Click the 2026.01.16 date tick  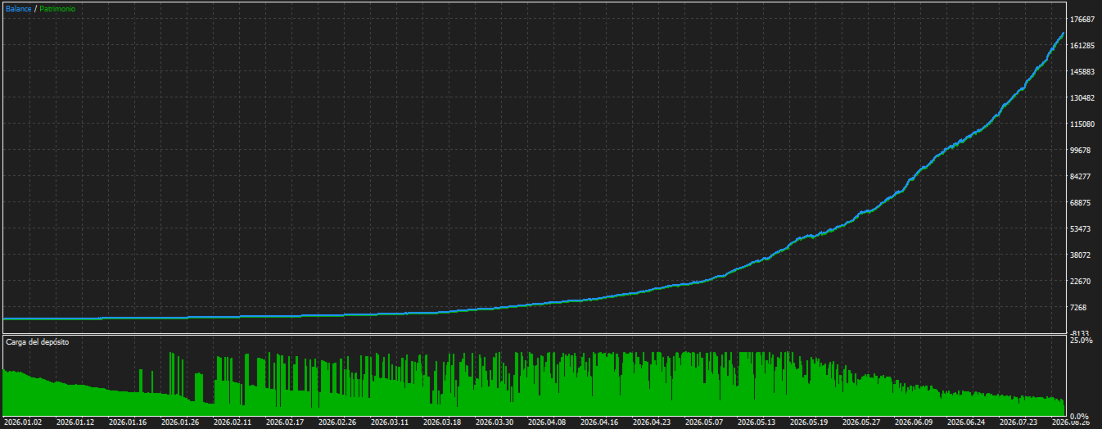click(128, 423)
